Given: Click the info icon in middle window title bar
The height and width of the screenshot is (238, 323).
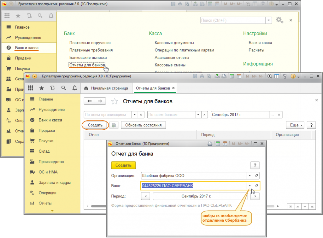Looking at the screenshot, I should coord(293,76).
